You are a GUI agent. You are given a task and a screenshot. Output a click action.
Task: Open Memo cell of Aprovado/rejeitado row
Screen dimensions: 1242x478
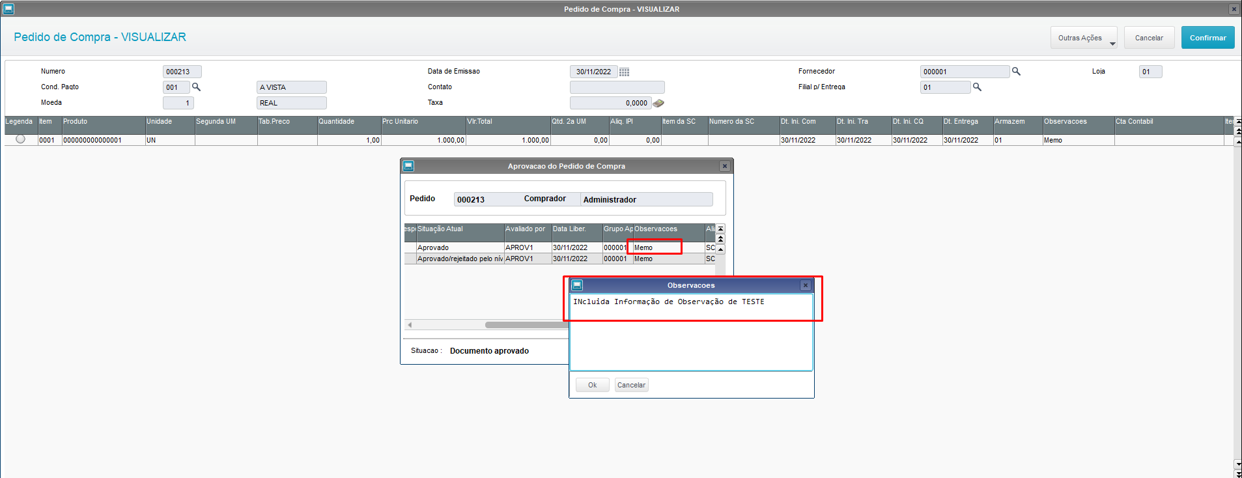(x=669, y=259)
